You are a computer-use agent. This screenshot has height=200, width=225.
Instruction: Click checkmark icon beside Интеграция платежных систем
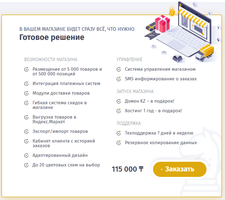tap(26, 84)
